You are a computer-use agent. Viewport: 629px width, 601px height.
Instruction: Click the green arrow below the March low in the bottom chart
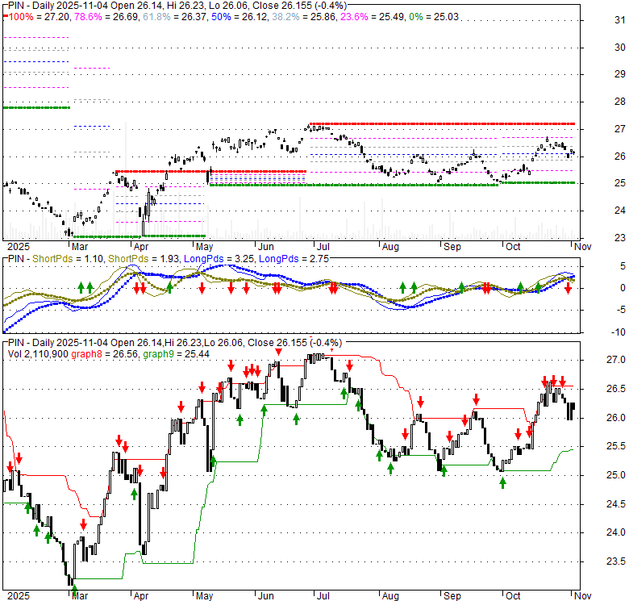pyautogui.click(x=74, y=589)
